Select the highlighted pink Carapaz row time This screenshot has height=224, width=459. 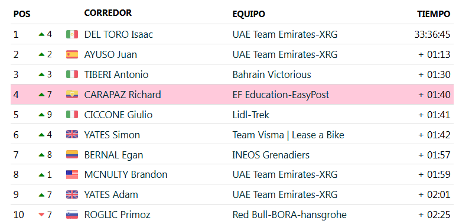pos(434,95)
